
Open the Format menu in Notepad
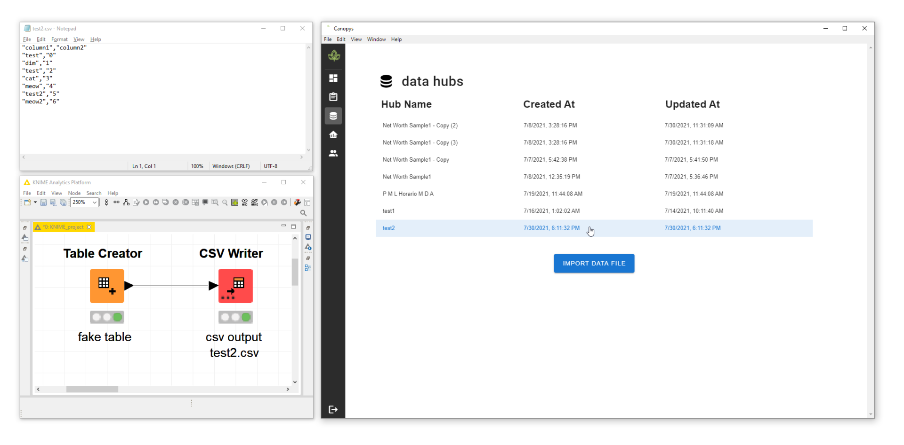point(59,39)
